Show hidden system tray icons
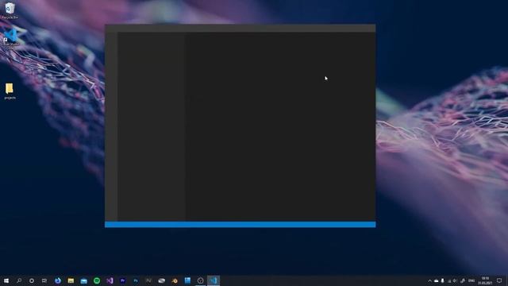Viewport: 508px width, 286px height. (429, 280)
